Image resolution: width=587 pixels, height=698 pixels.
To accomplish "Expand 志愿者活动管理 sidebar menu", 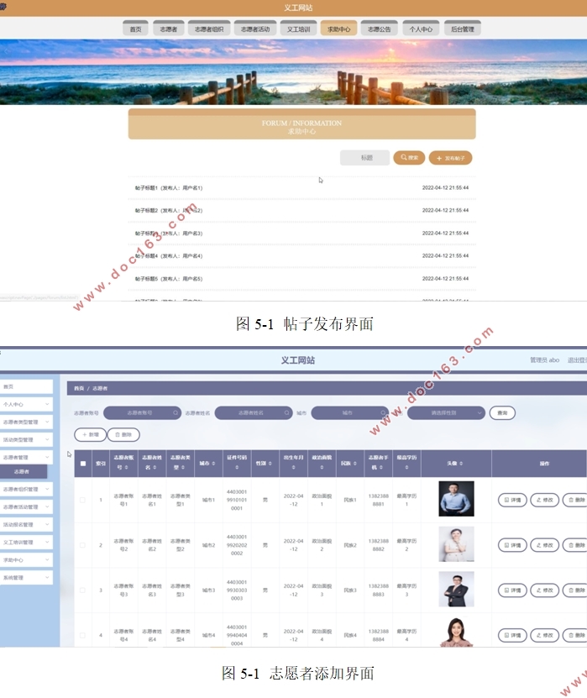I will [26, 507].
